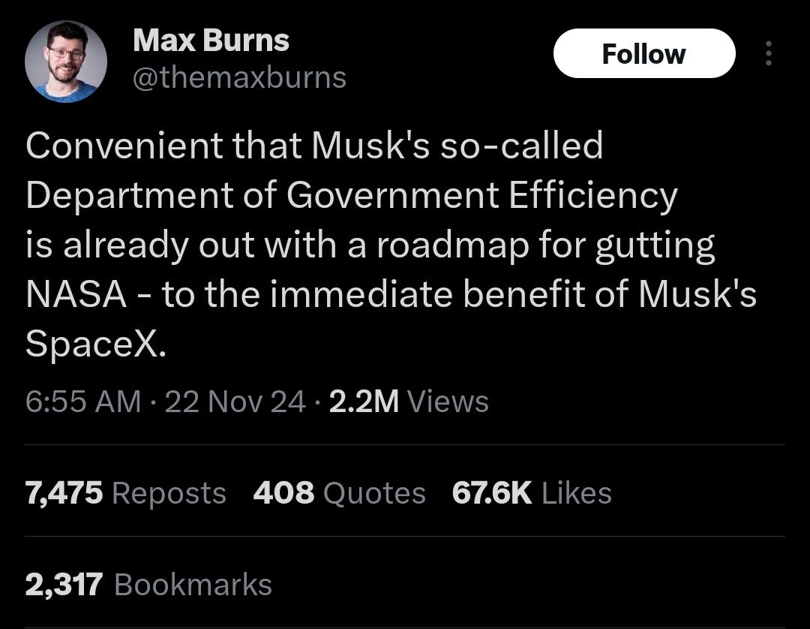Click the word roadmap in the tweet
810x629 pixels.
(453, 245)
